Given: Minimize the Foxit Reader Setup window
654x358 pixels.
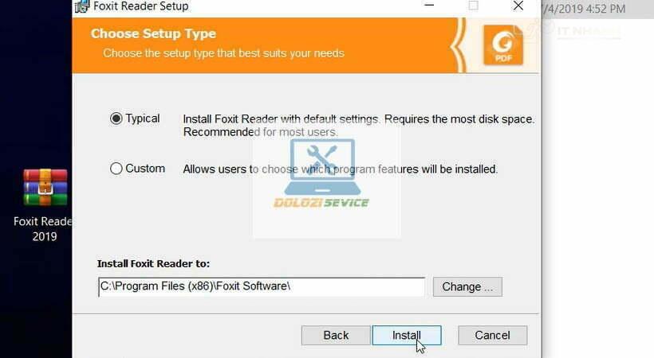Looking at the screenshot, I should click(x=429, y=6).
